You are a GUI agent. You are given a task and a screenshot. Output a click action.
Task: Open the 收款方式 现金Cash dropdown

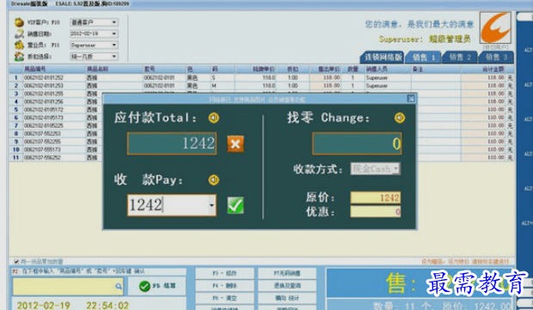pyautogui.click(x=396, y=169)
